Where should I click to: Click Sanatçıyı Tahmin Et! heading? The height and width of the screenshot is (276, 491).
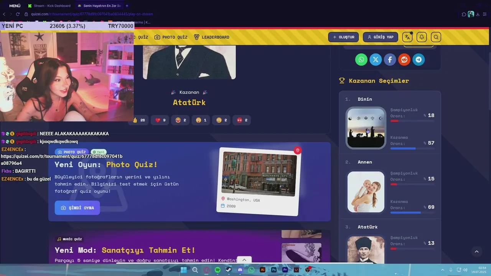click(x=148, y=250)
